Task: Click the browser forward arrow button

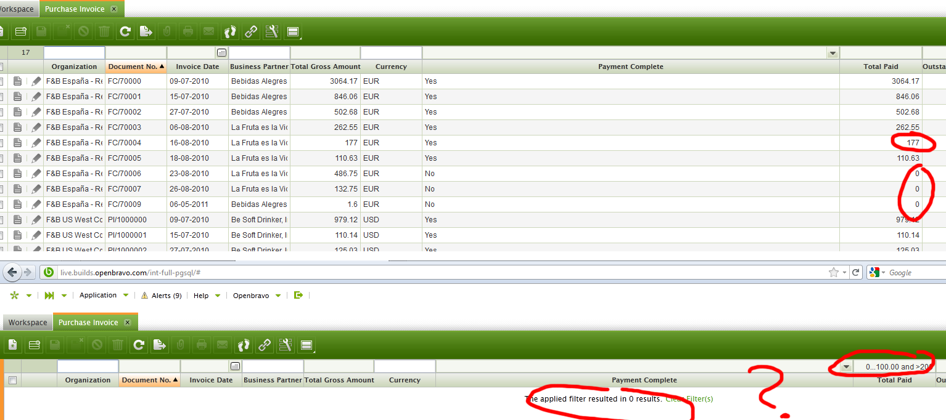Action: pos(28,272)
